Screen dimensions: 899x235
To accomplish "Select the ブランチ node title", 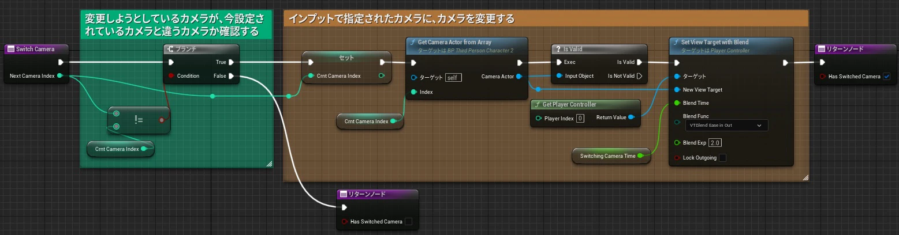I will point(186,49).
